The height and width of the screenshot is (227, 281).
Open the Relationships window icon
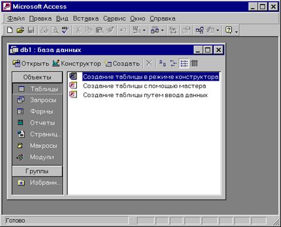tap(199, 30)
